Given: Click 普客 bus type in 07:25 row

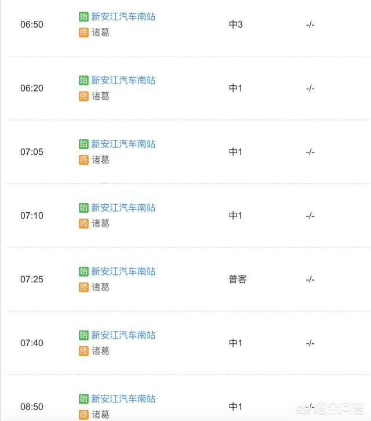Looking at the screenshot, I should 238,280.
